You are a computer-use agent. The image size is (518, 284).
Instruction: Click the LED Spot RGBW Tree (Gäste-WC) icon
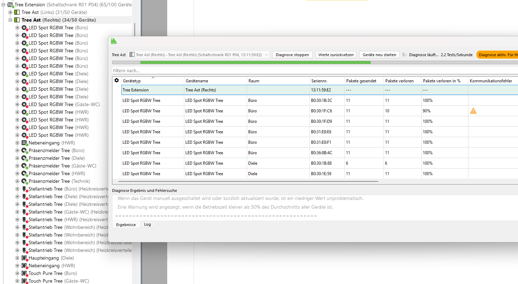[24, 104]
